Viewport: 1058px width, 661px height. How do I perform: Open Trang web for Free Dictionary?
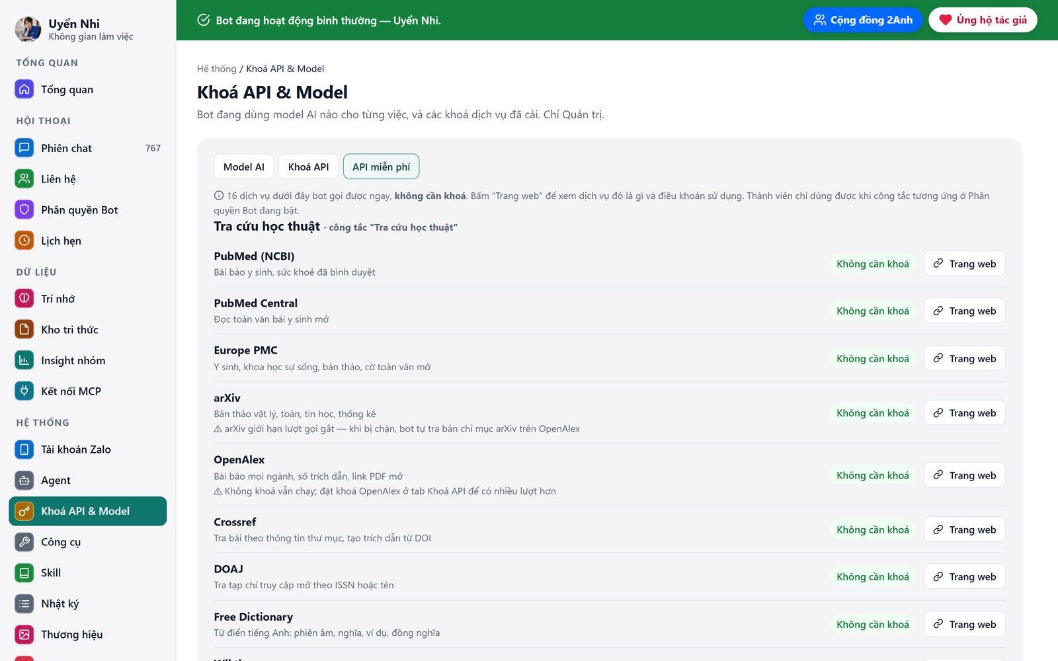(964, 624)
